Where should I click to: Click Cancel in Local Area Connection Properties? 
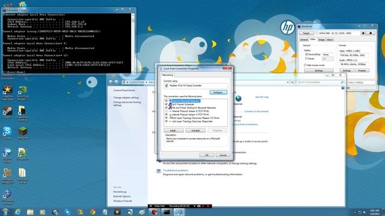click(x=223, y=155)
